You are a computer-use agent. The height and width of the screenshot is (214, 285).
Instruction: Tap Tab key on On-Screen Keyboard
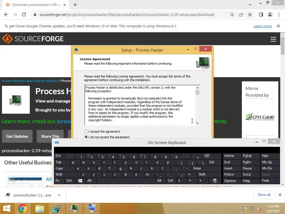click(x=62, y=162)
